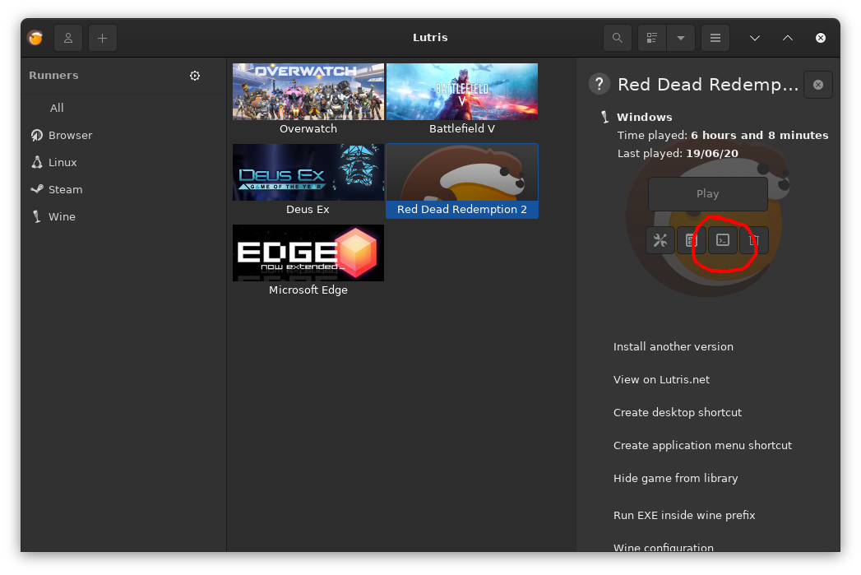Click the Windows platform label
This screenshot has width=861, height=575.
(x=644, y=117)
